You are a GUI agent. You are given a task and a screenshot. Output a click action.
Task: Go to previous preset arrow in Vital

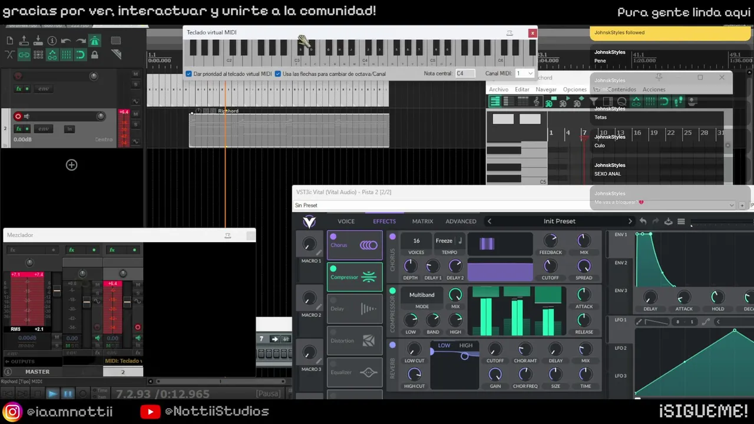[489, 221]
